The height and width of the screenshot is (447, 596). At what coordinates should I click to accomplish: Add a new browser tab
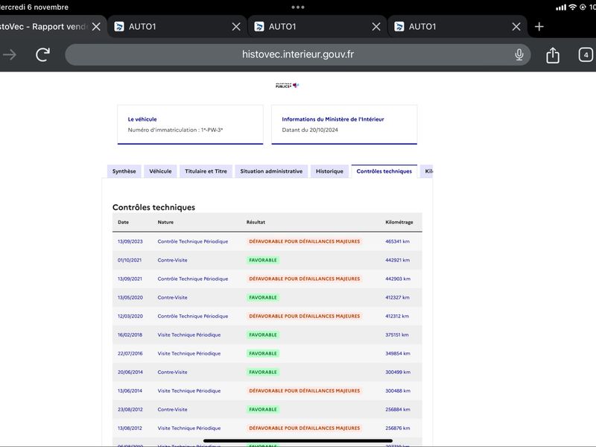coord(539,27)
